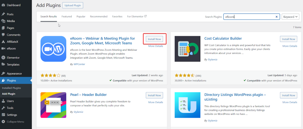The height and width of the screenshot is (129, 303).
Task: Switch to the Recommended tab
Action: [99, 17]
